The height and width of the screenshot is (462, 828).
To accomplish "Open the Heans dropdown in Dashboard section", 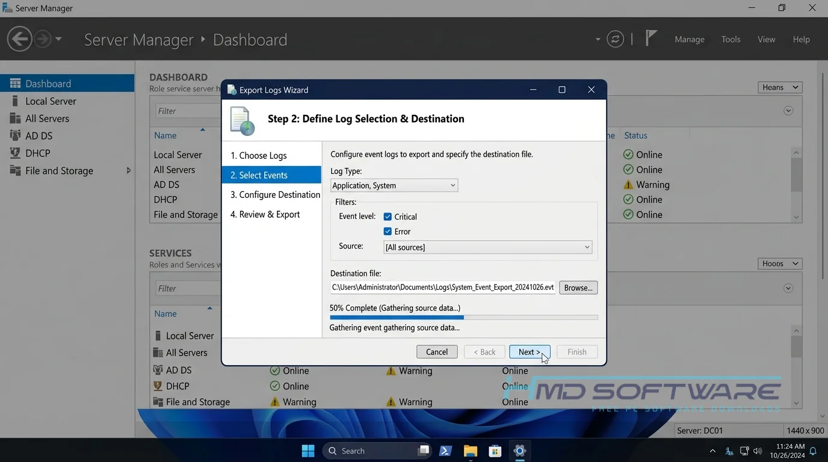I will coord(780,87).
